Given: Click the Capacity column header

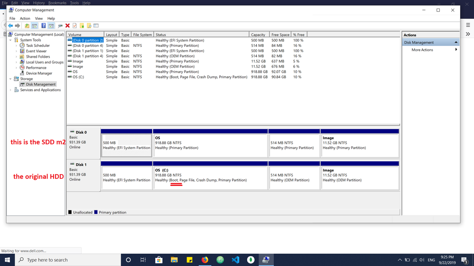Looking at the screenshot, I should [258, 35].
